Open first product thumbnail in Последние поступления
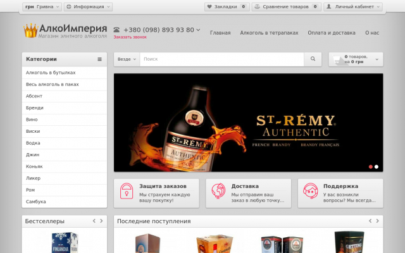Image resolution: width=405 pixels, height=253 pixels. click(x=147, y=243)
